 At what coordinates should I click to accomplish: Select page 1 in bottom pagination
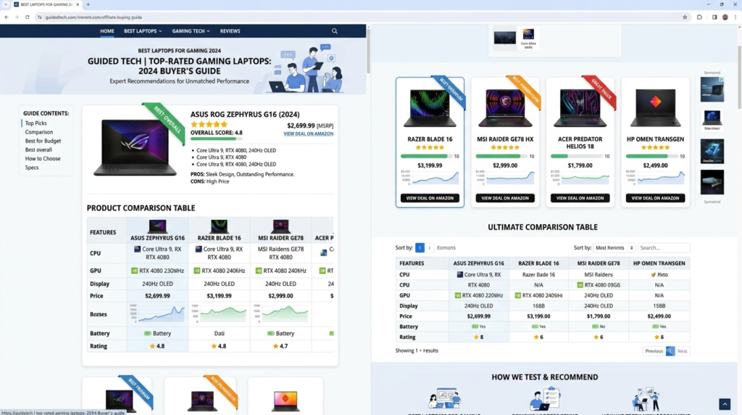click(670, 351)
